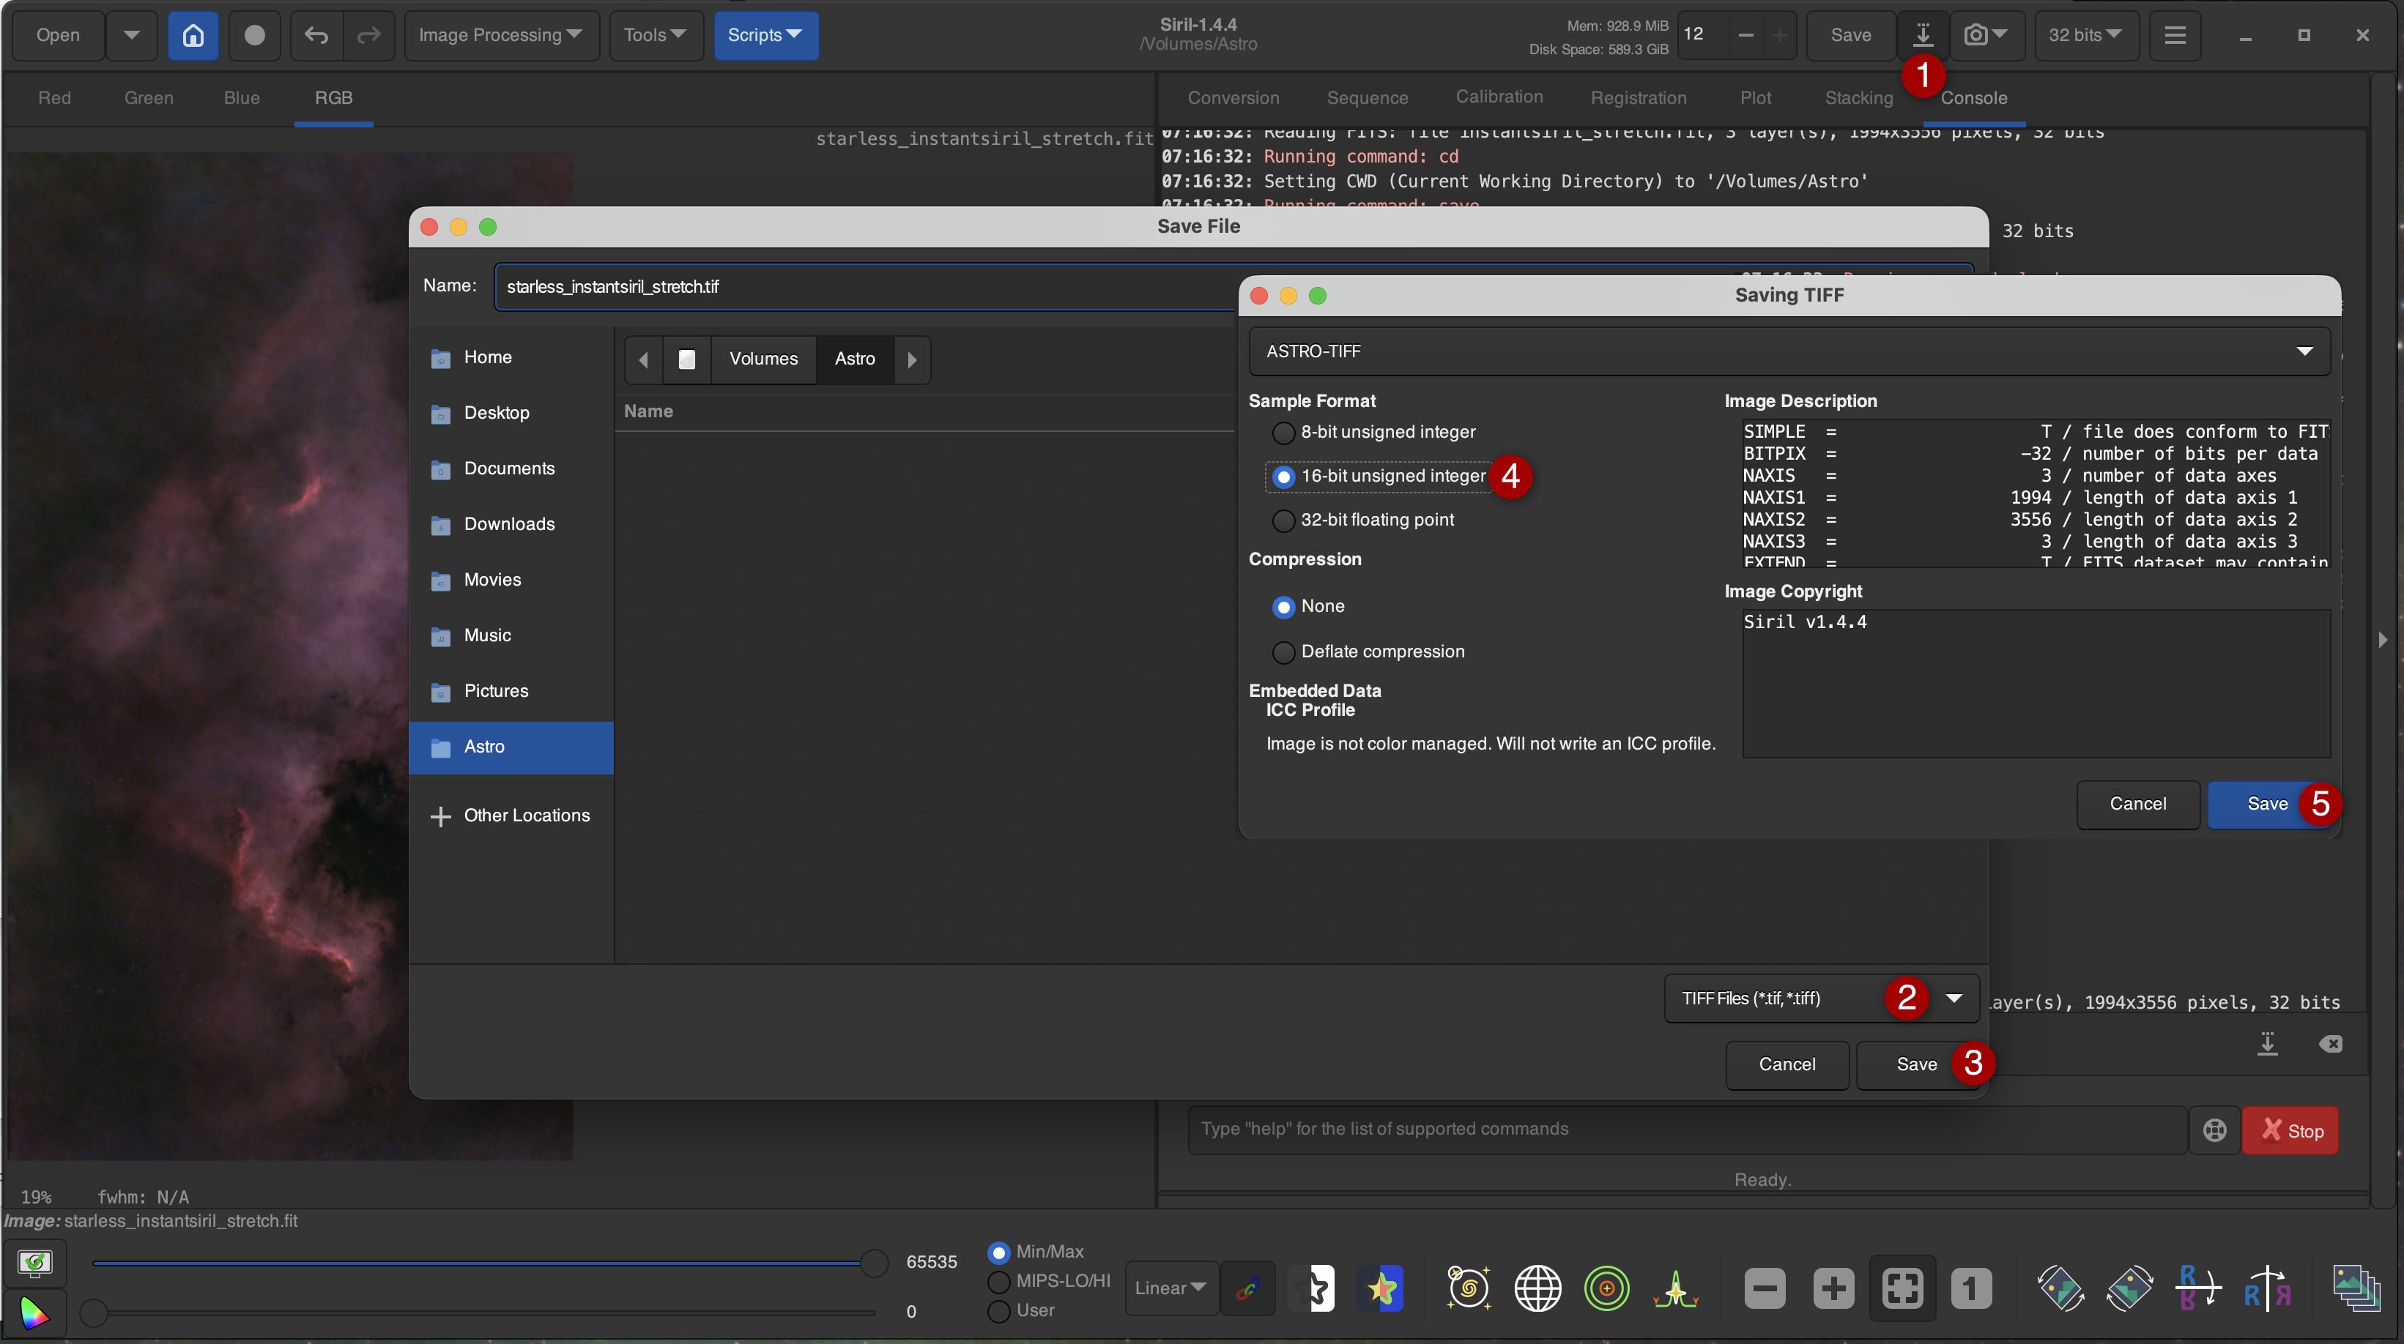This screenshot has width=2404, height=1344.
Task: Click the upper histogram slider handle at 65535
Action: pos(874,1263)
